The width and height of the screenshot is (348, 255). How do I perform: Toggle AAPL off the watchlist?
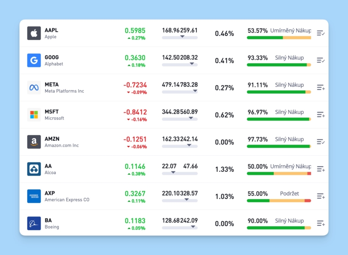(320, 32)
